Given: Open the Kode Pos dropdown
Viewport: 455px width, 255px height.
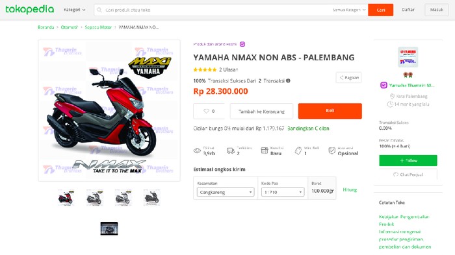Looking at the screenshot, I should tap(283, 192).
